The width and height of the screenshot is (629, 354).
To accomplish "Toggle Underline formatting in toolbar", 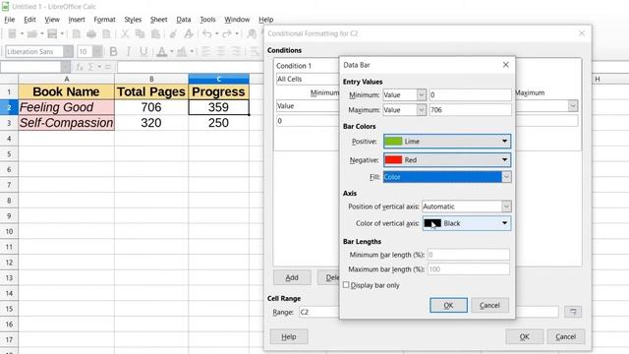I will click(x=143, y=51).
